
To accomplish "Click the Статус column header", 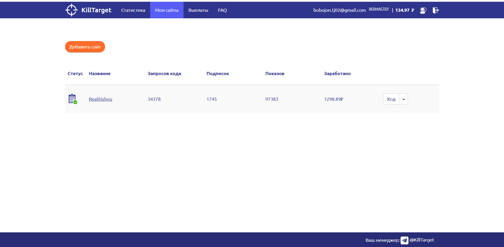I will tap(75, 74).
